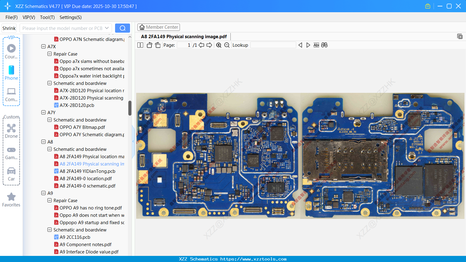Select the Phone category icon
The width and height of the screenshot is (466, 262).
coord(11,73)
